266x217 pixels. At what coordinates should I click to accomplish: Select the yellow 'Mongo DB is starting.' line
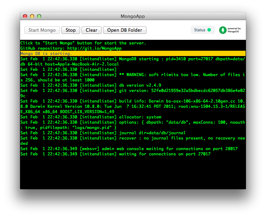tap(133, 54)
